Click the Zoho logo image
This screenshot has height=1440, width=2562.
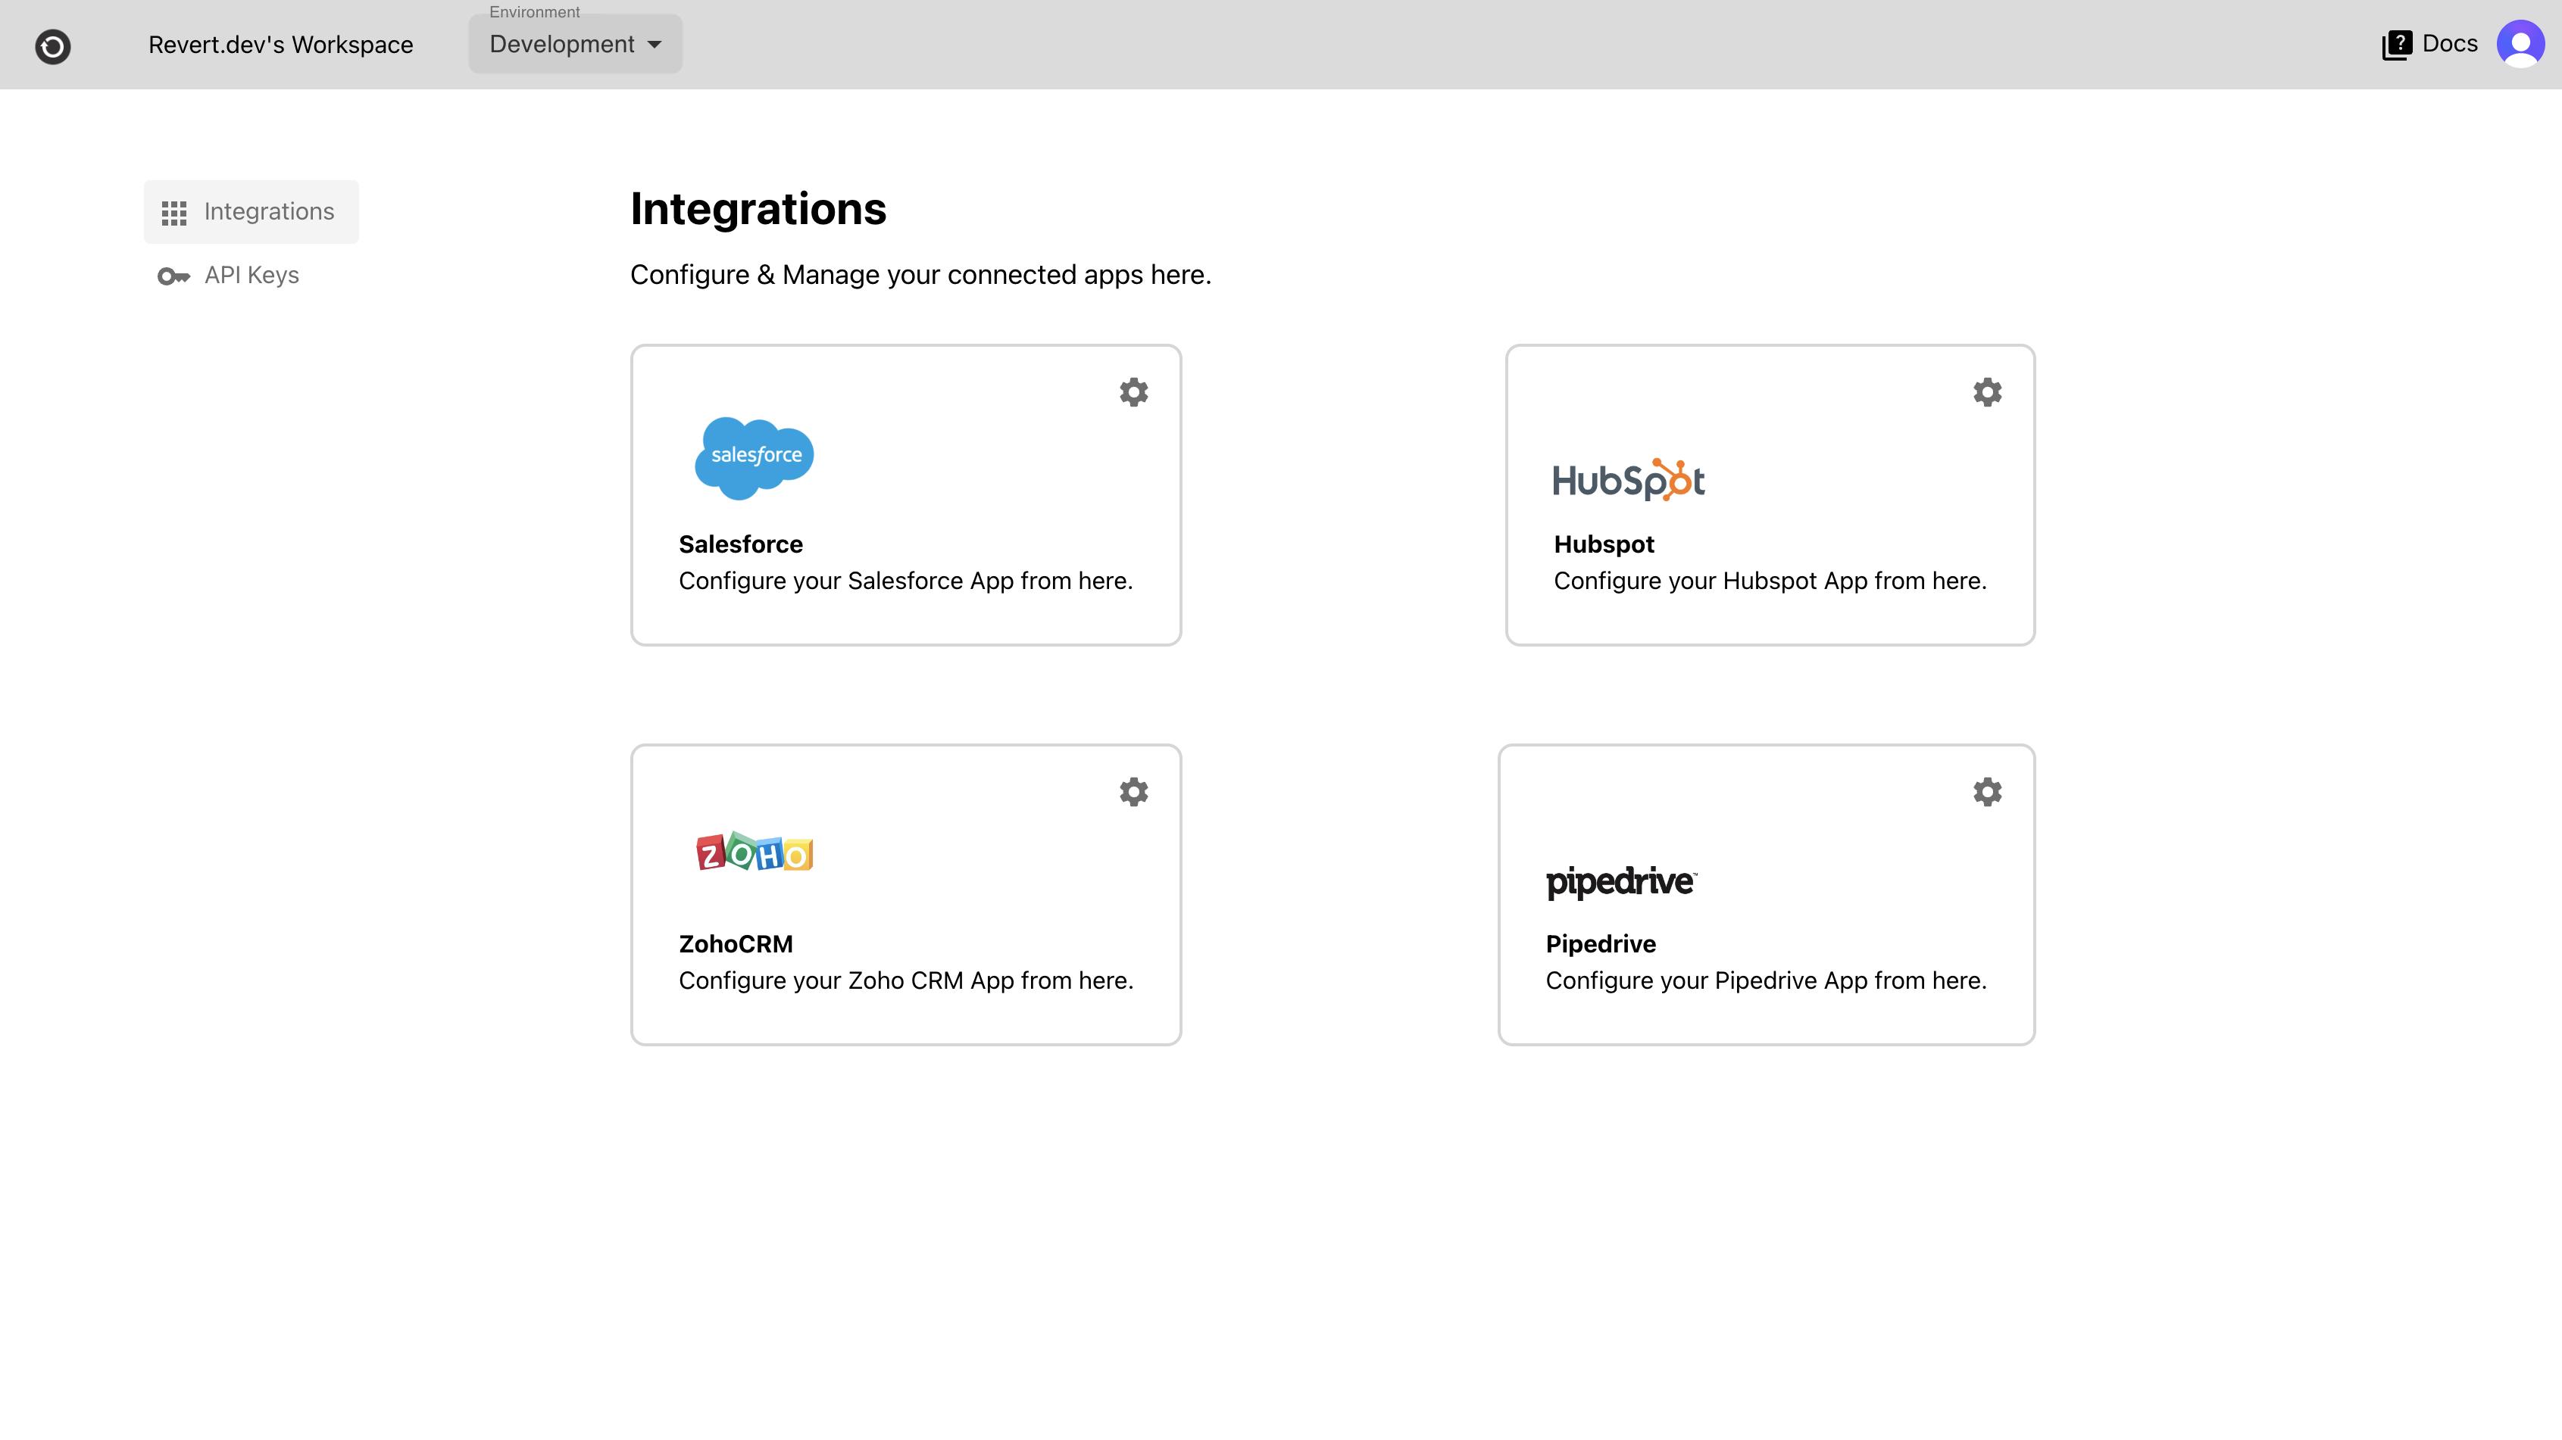[x=754, y=852]
